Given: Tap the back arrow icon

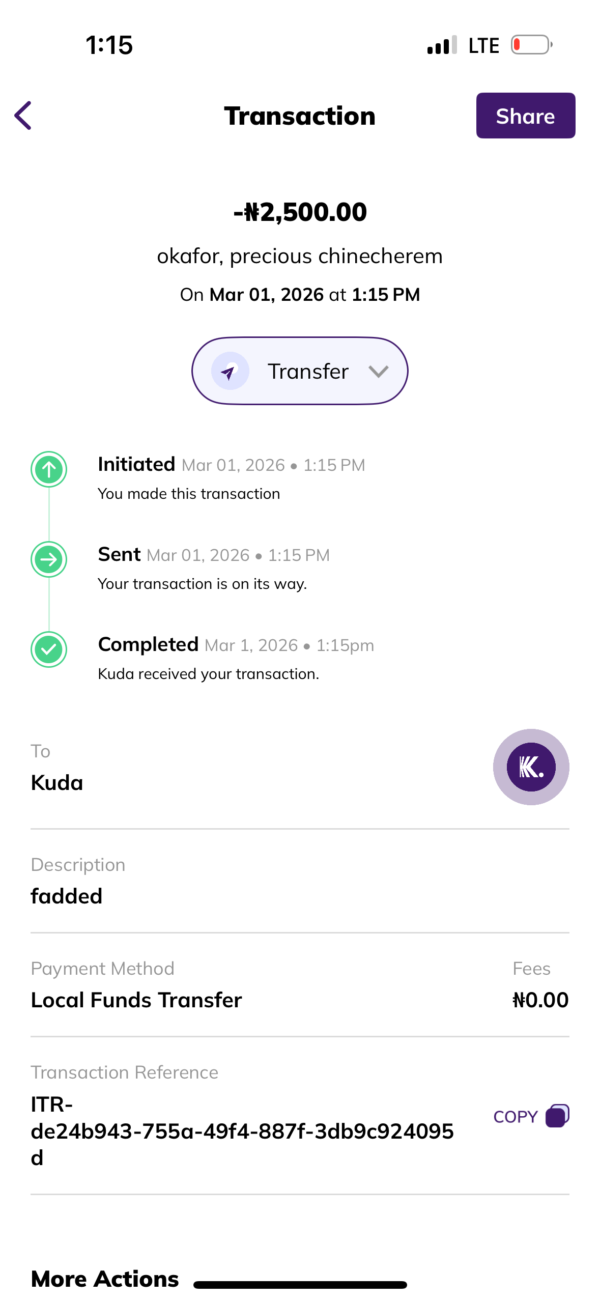Looking at the screenshot, I should [23, 116].
